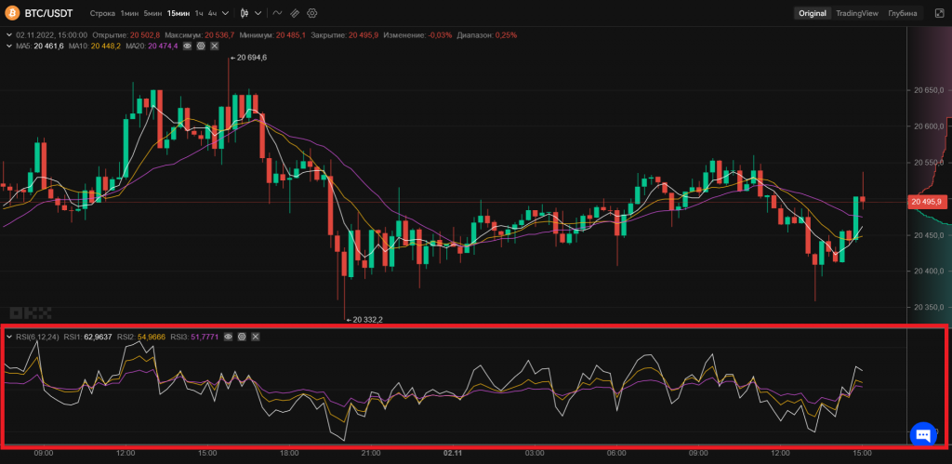Switch to the TradingView tab
The width and height of the screenshot is (952, 464).
[856, 14]
